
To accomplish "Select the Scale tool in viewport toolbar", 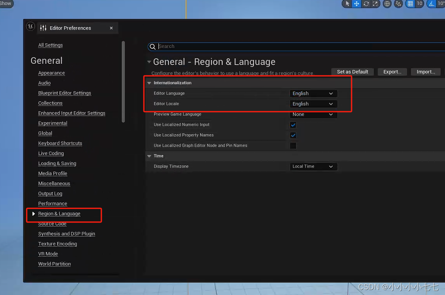I will (x=375, y=4).
